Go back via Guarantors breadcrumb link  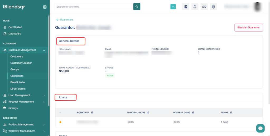pos(67,19)
